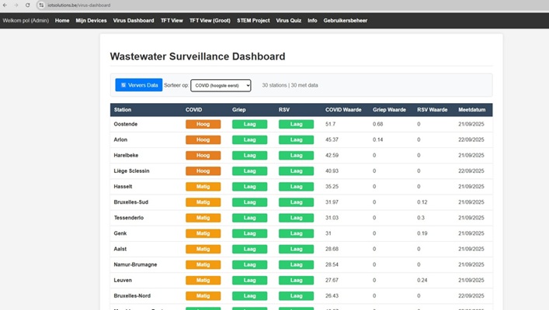Click the Matig COVID badge for Leuven

point(203,281)
